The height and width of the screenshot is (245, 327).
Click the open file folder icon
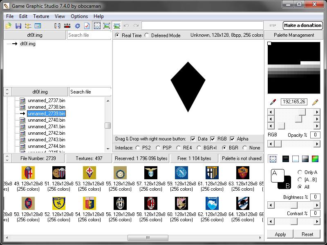click(8, 26)
